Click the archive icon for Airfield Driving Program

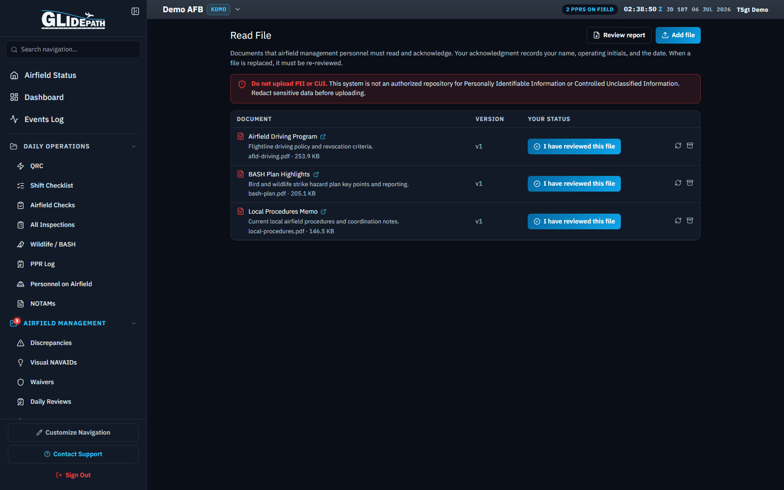[x=690, y=146]
